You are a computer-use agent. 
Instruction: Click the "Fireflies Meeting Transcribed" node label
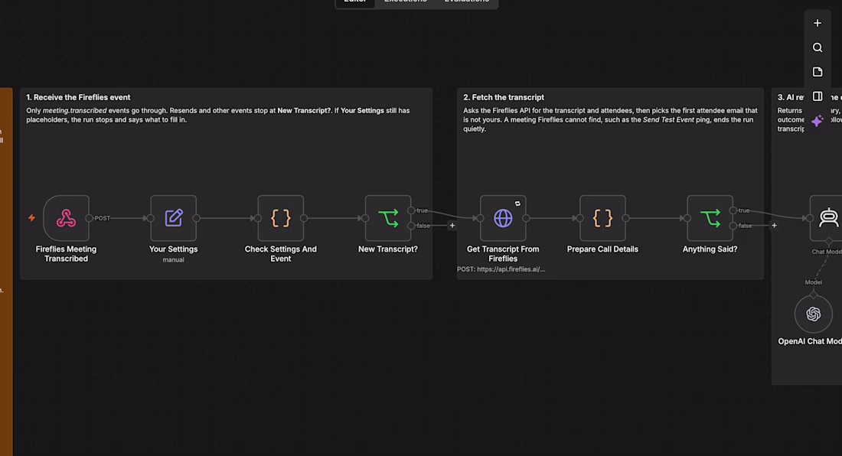tap(66, 254)
